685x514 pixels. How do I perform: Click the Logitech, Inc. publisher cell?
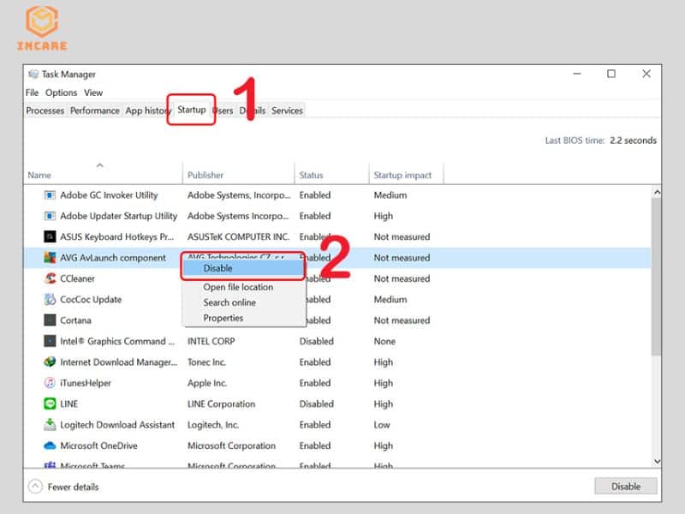[x=213, y=424]
